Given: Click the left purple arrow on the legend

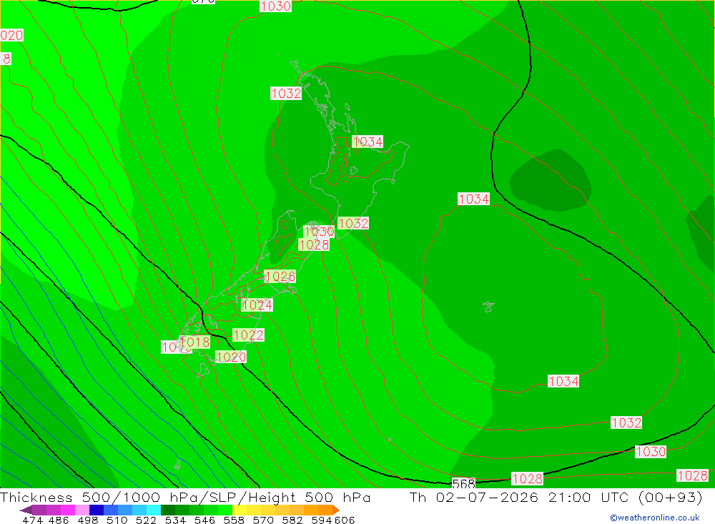Looking at the screenshot, I should click(26, 510).
